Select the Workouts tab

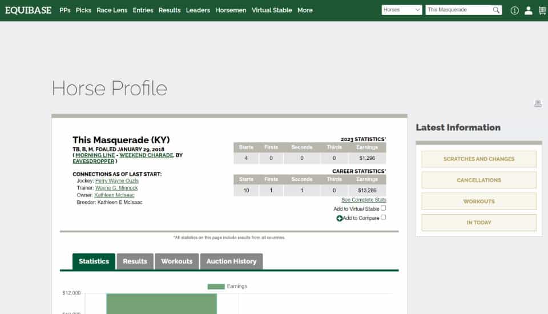[x=176, y=261]
